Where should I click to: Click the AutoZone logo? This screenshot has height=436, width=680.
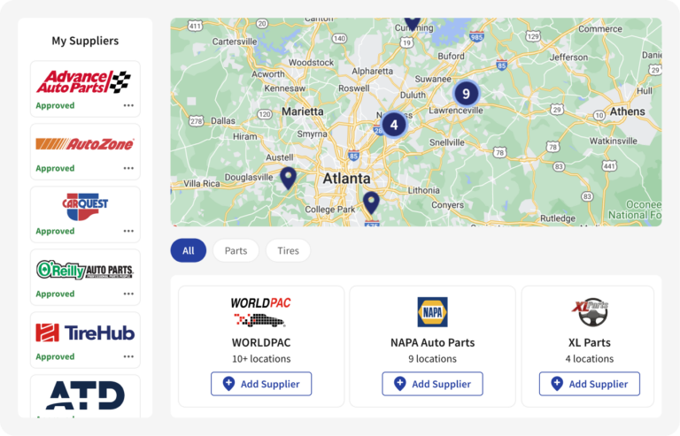[x=85, y=144]
